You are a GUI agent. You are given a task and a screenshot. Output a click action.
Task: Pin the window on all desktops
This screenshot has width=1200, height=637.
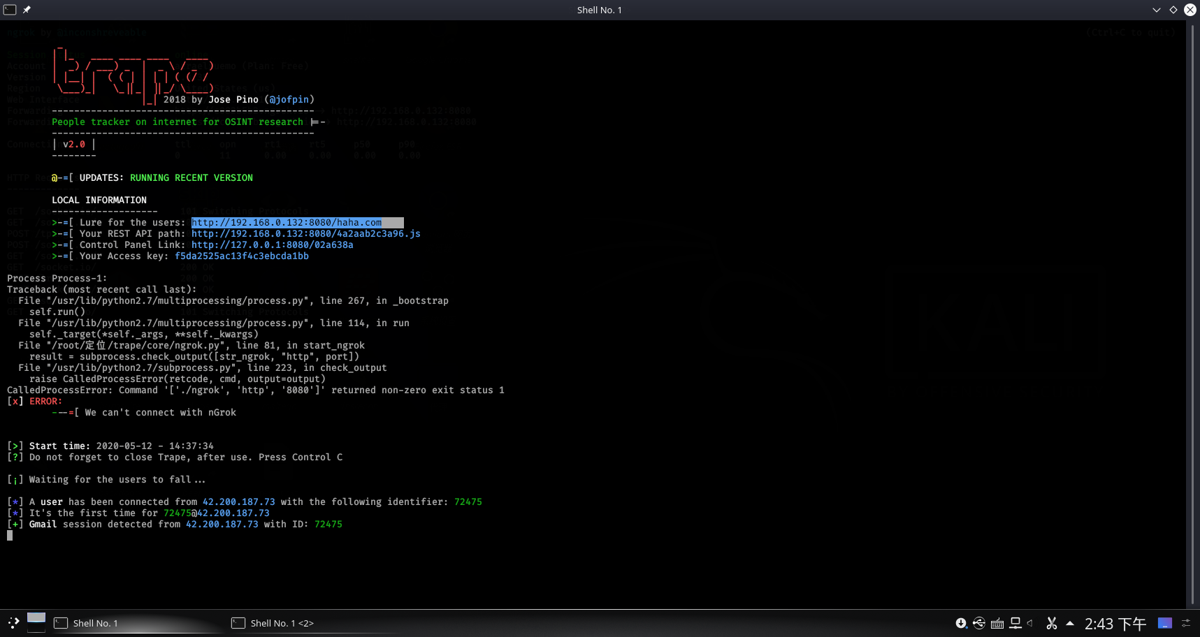tap(27, 10)
